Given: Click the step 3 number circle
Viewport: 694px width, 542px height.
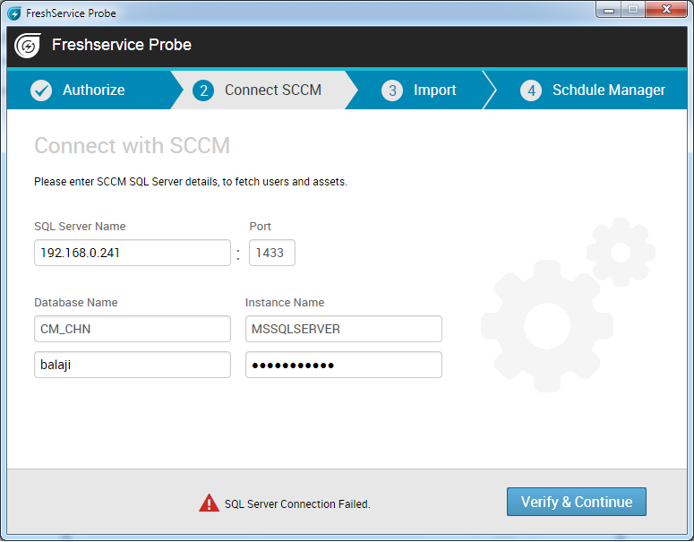Looking at the screenshot, I should [x=392, y=90].
